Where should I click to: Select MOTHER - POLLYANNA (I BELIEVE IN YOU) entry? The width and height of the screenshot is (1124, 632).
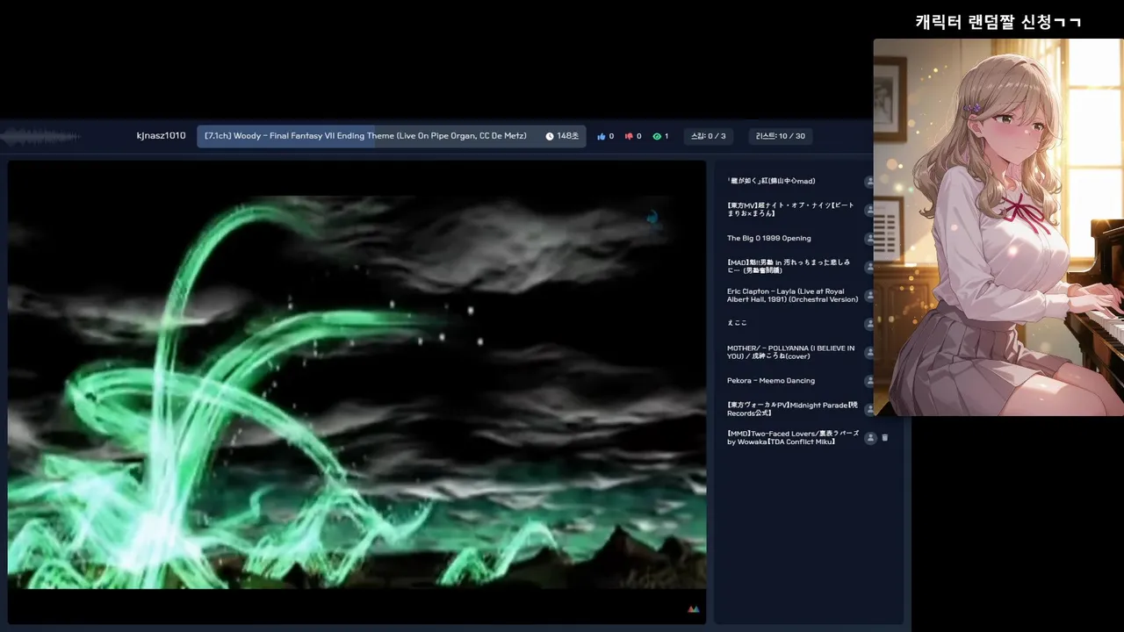click(790, 352)
